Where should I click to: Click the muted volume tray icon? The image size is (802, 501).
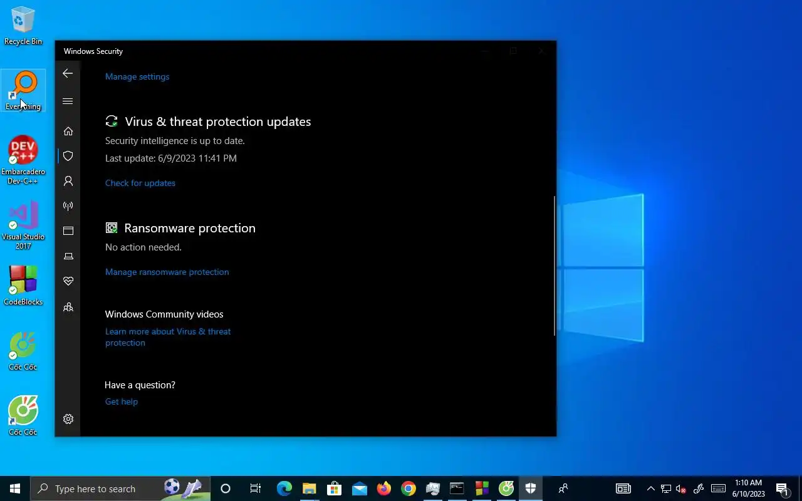681,488
